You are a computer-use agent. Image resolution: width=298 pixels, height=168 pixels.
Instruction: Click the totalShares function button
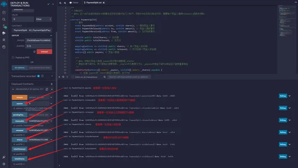tap(19, 159)
